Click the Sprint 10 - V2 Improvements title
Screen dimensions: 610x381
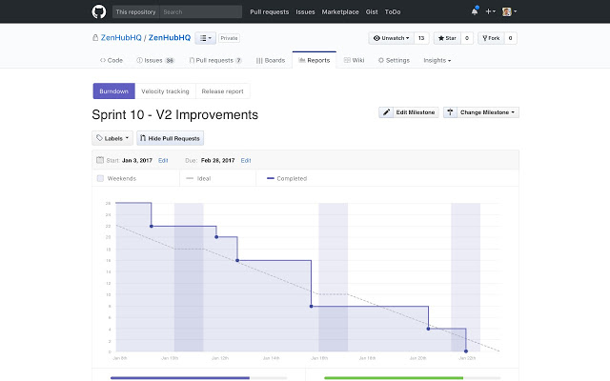(x=175, y=114)
